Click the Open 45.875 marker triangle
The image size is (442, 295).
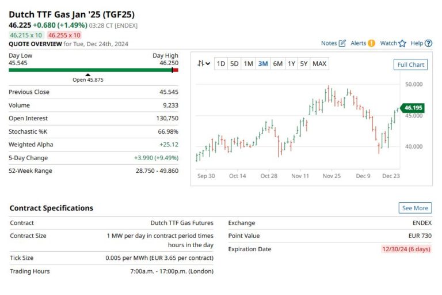coord(87,75)
